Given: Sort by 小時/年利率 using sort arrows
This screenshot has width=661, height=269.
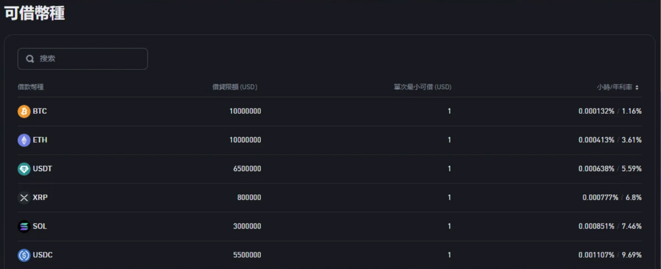Looking at the screenshot, I should (637, 88).
